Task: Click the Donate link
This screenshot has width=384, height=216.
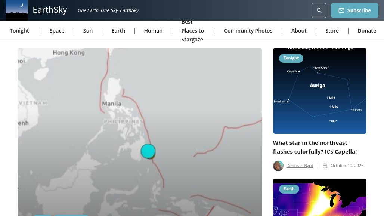Action: click(366, 31)
